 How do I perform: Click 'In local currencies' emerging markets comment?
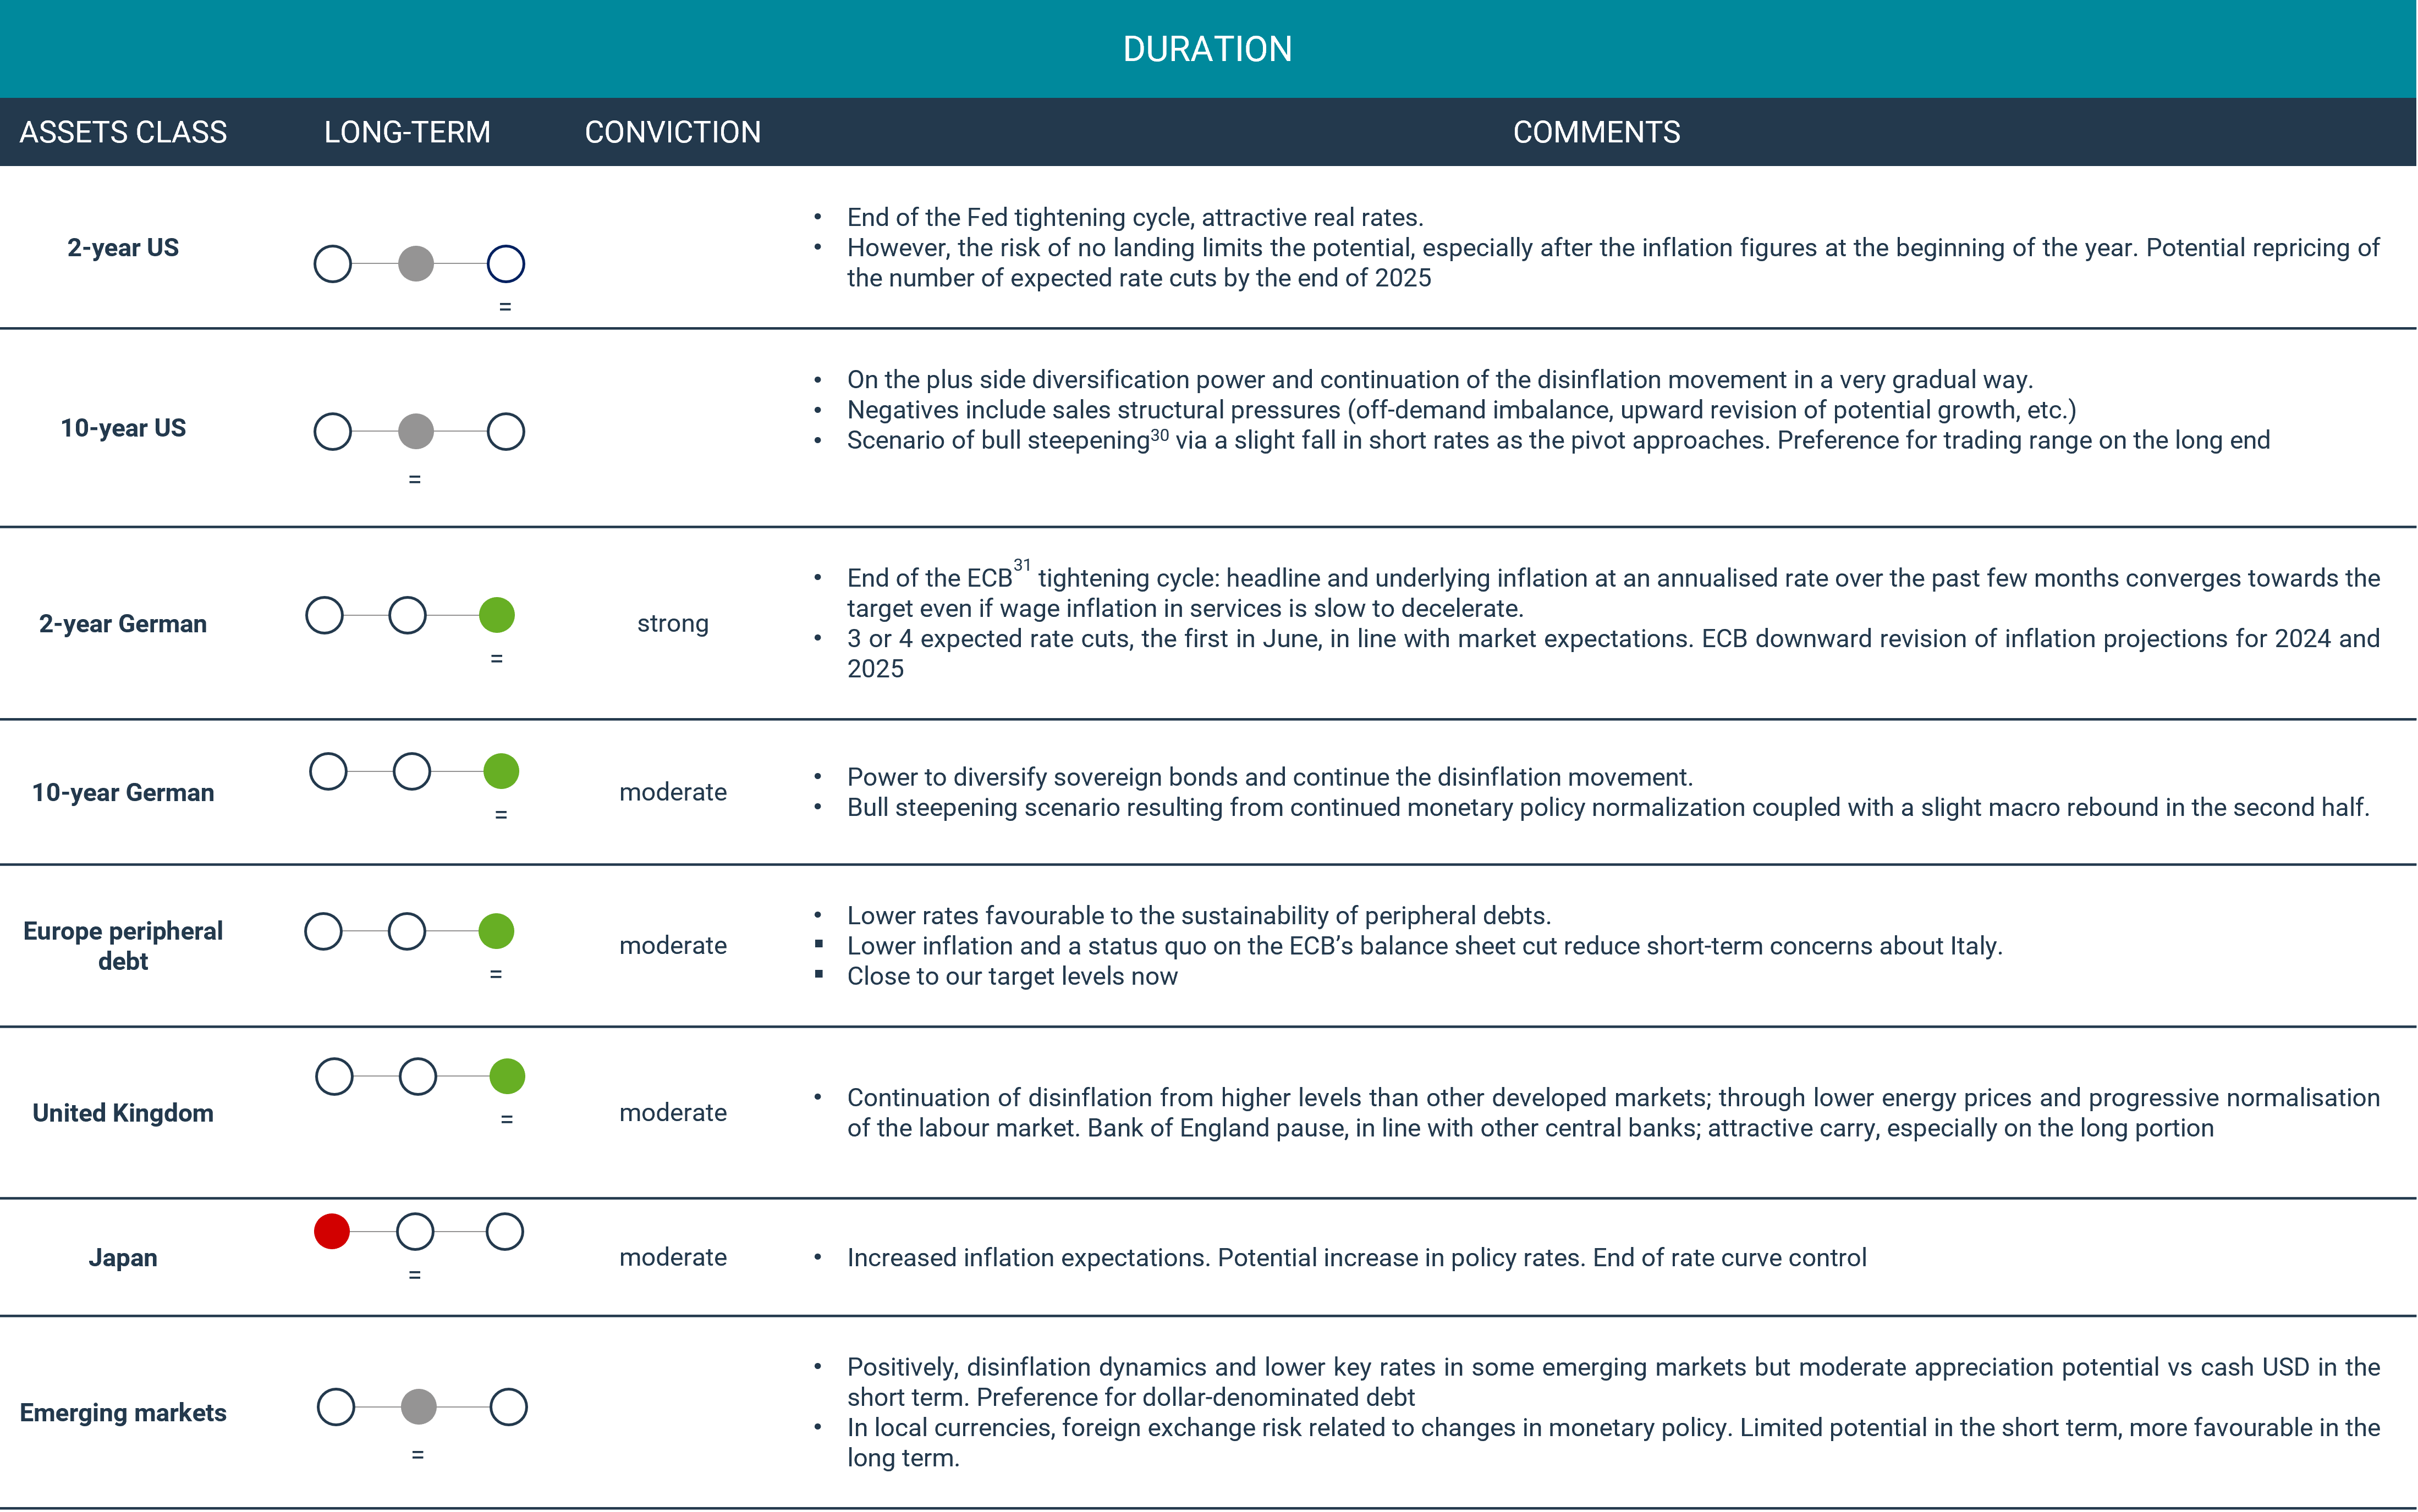1613,1443
